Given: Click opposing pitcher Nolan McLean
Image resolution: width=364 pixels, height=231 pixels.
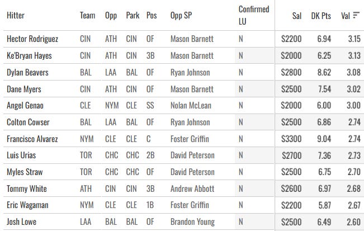Looking at the screenshot, I should (x=191, y=105).
